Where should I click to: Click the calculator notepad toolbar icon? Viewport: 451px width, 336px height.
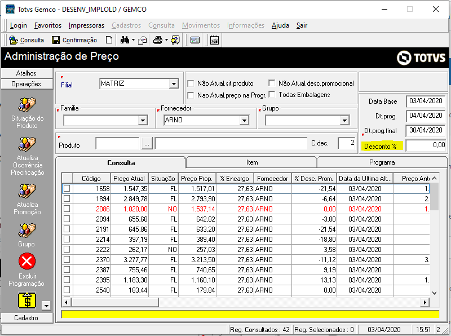click(x=214, y=40)
